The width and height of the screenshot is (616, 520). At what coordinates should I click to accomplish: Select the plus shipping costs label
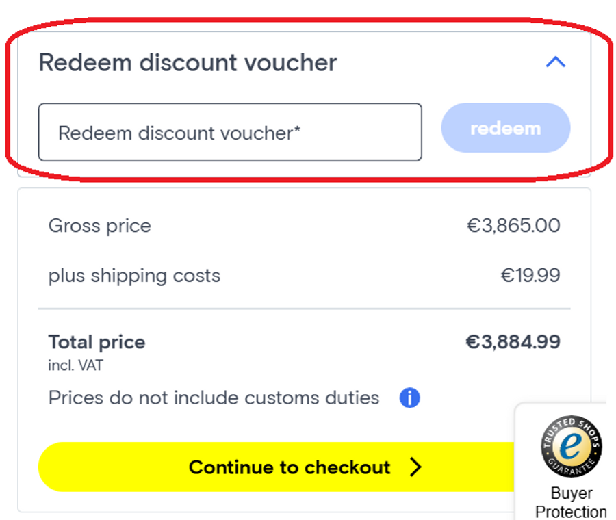tap(134, 276)
